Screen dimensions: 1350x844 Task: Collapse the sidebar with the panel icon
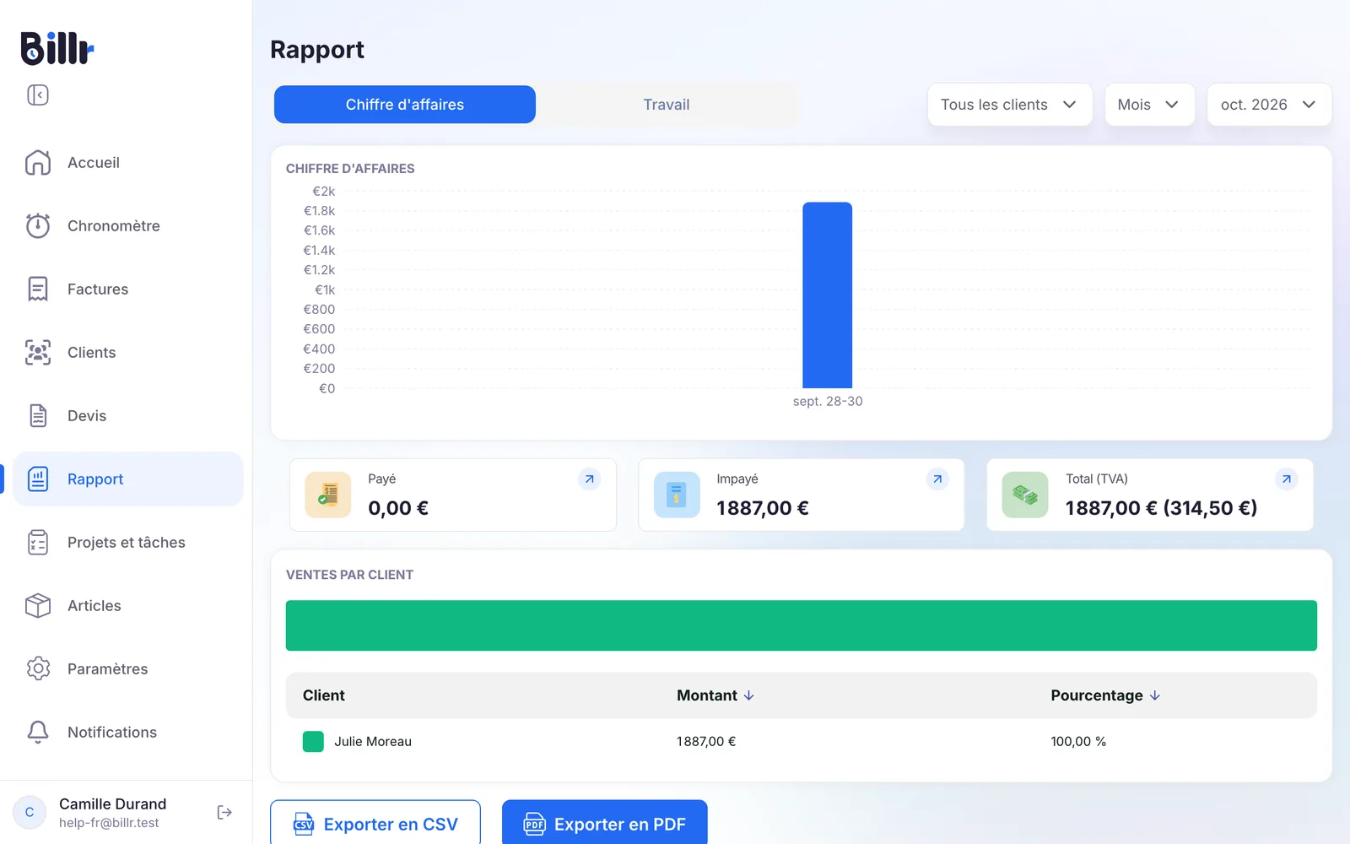pyautogui.click(x=38, y=95)
